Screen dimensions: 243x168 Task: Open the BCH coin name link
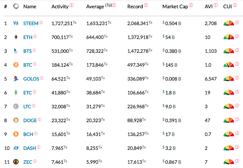[x=28, y=134]
